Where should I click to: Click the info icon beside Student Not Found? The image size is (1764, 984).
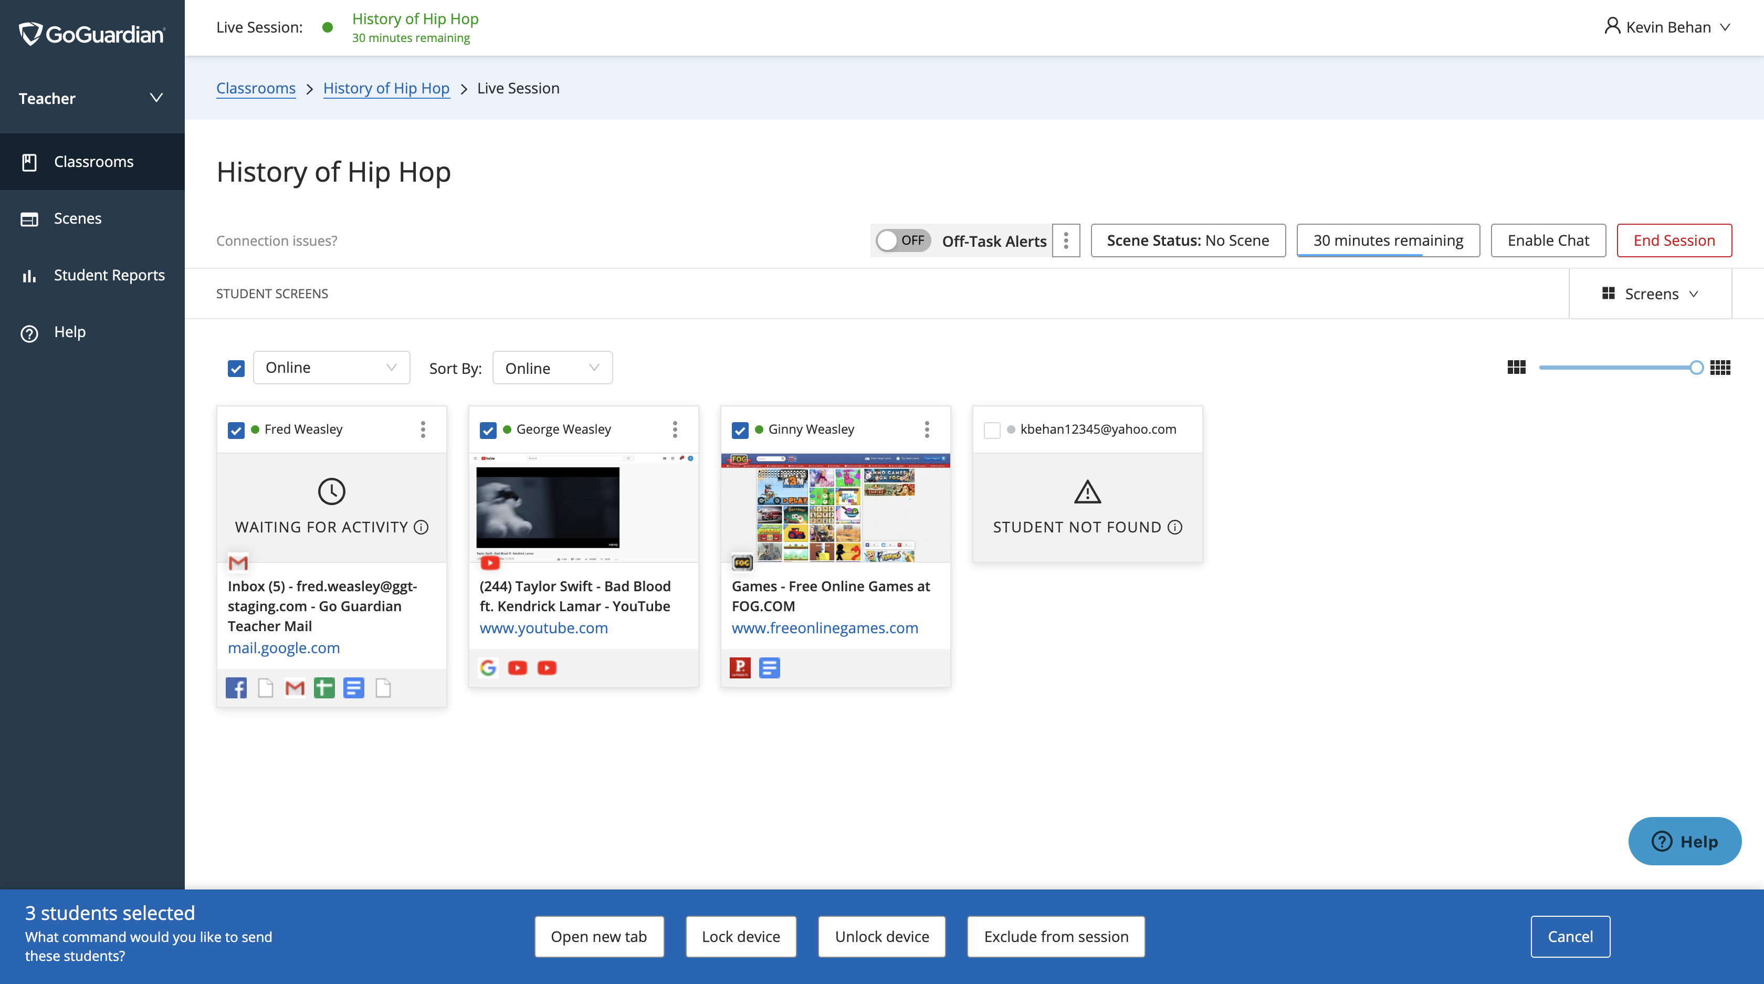pos(1175,527)
